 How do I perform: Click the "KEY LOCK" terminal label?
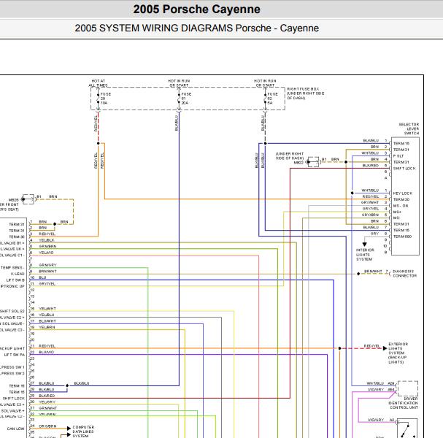click(403, 193)
